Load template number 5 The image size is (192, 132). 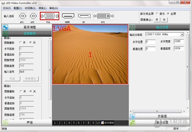pyautogui.click(x=74, y=123)
